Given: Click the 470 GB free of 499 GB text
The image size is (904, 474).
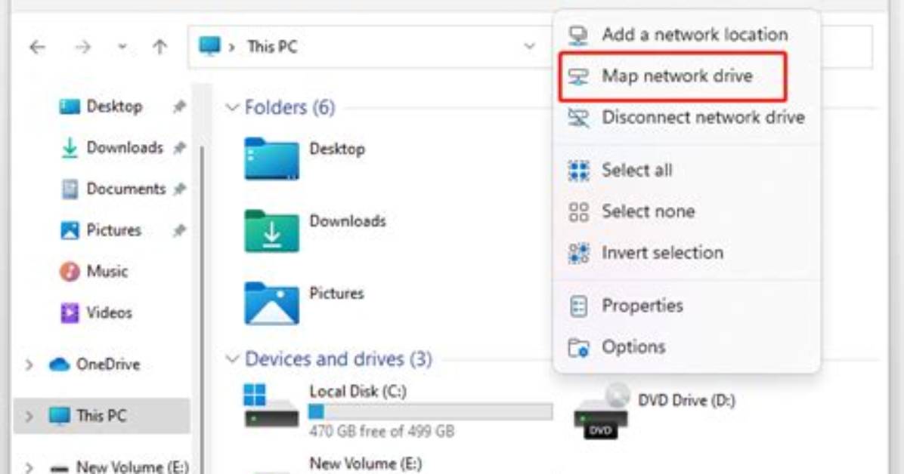Looking at the screenshot, I should point(381,432).
